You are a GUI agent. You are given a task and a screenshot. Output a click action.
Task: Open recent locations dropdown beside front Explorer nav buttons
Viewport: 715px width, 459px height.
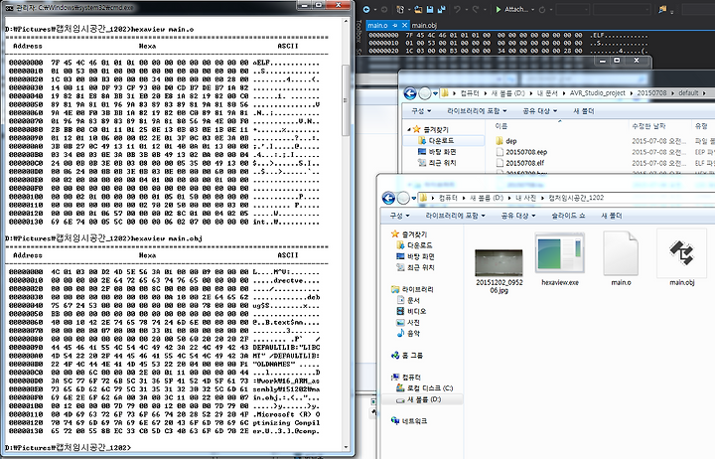[x=413, y=198]
